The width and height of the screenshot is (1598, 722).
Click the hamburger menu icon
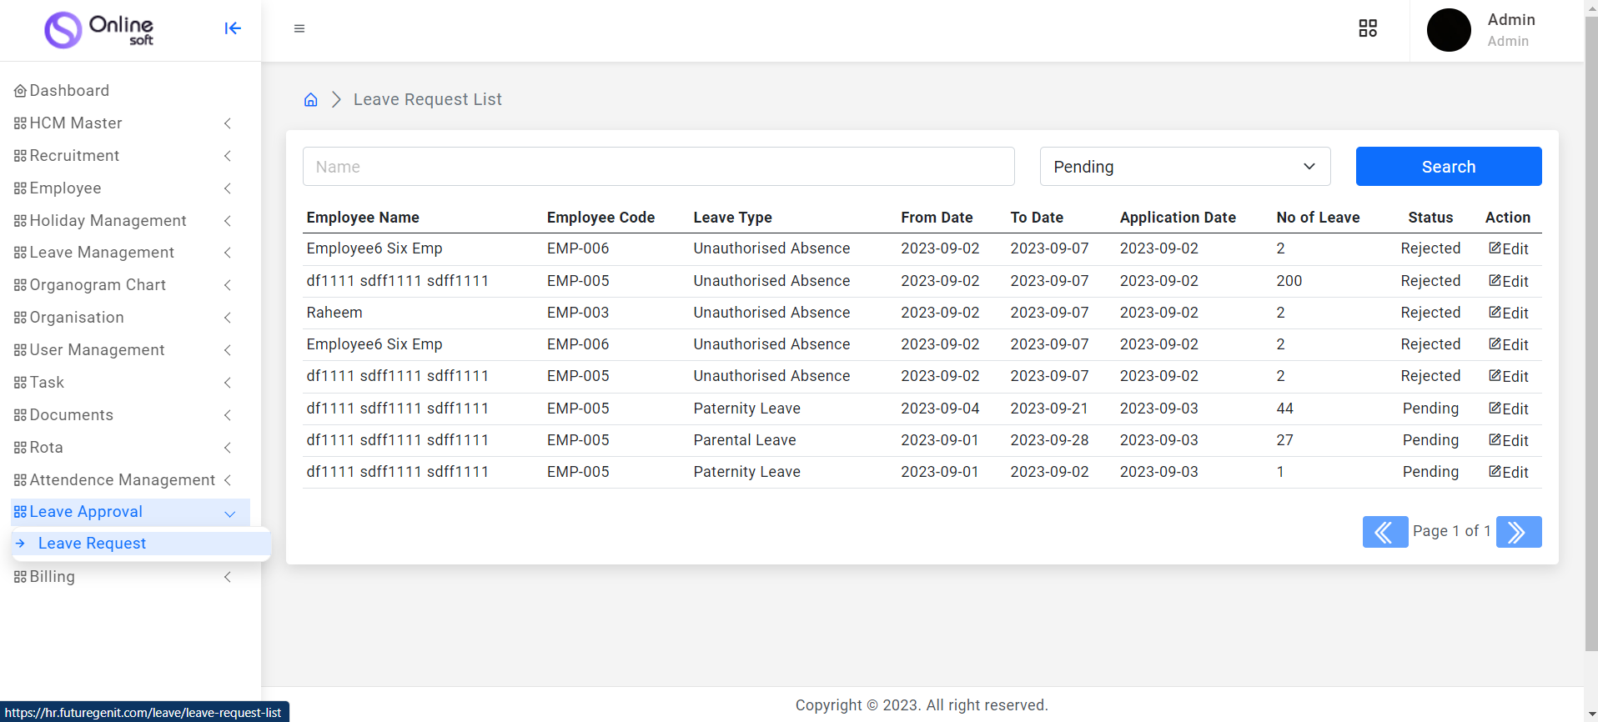(x=299, y=28)
